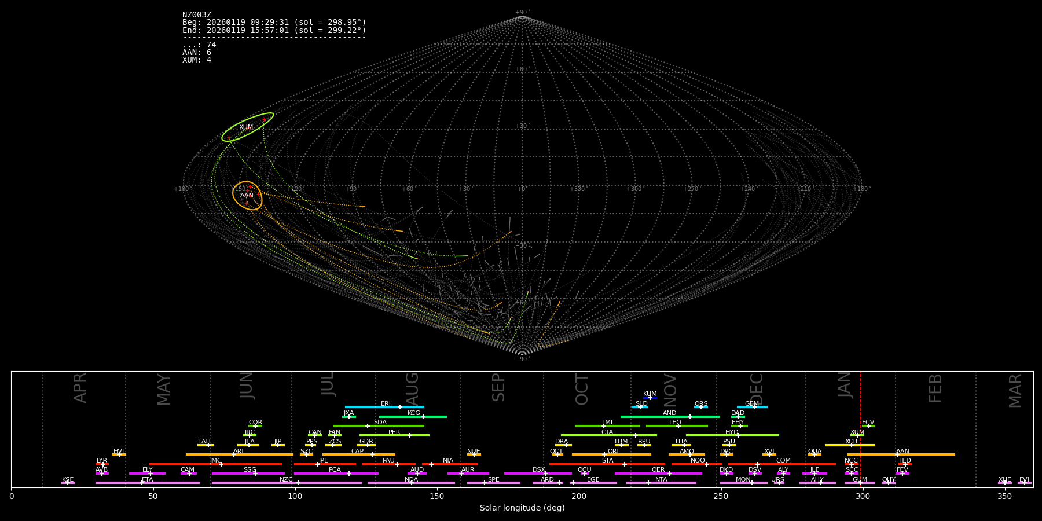Click the QUA shower marker

(x=814, y=454)
